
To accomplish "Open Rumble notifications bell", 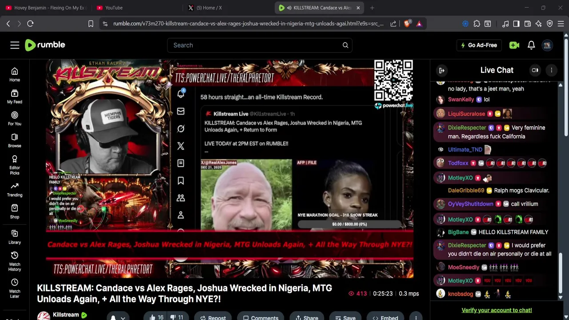I will (531, 45).
